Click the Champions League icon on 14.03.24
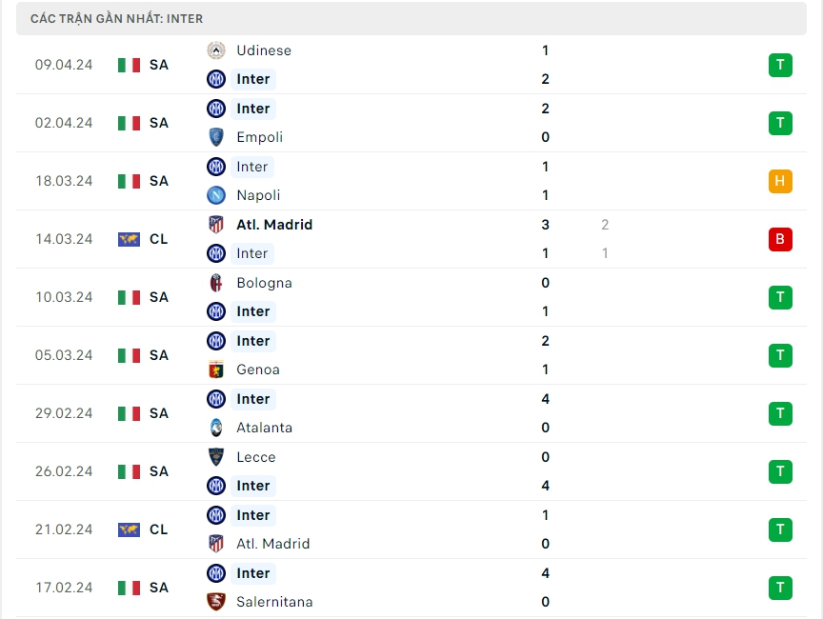 [129, 239]
